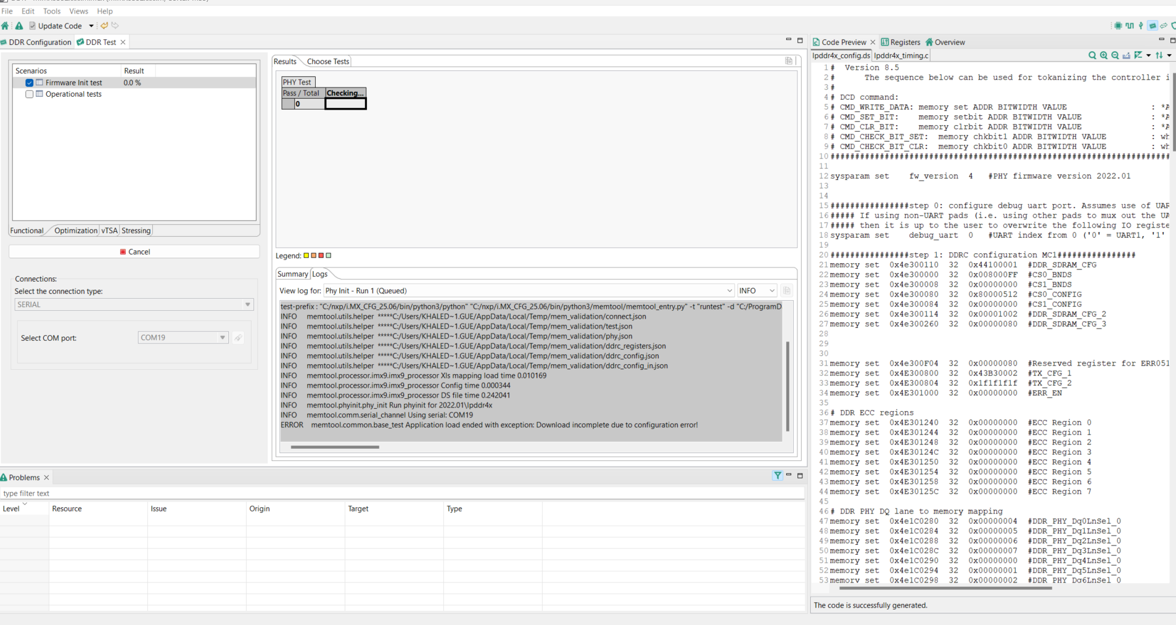The image size is (1176, 625).
Task: Click the grayed Redo arrow icon
Action: 115,26
